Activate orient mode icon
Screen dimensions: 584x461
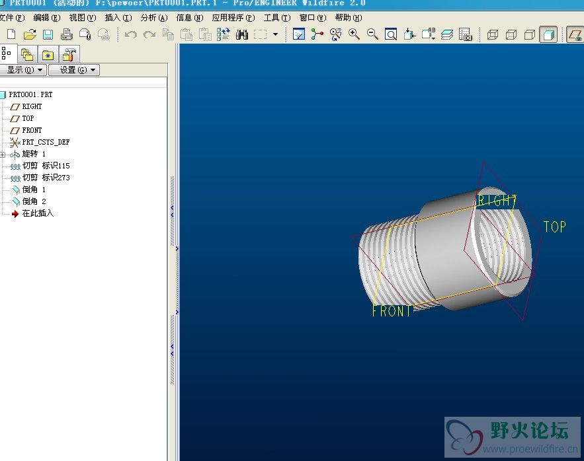[335, 34]
